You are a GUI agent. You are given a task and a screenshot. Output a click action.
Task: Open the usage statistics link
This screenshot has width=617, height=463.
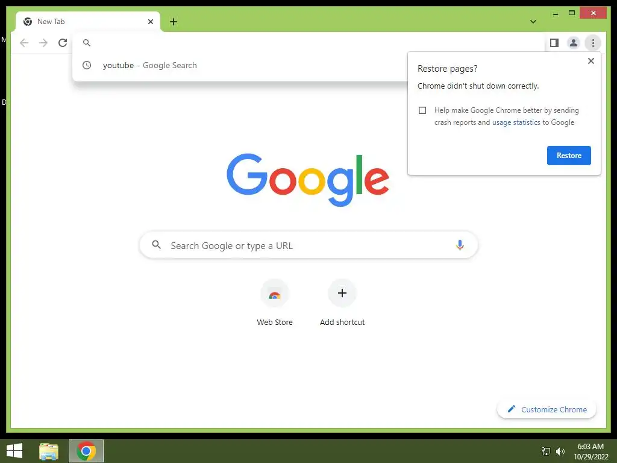click(516, 122)
